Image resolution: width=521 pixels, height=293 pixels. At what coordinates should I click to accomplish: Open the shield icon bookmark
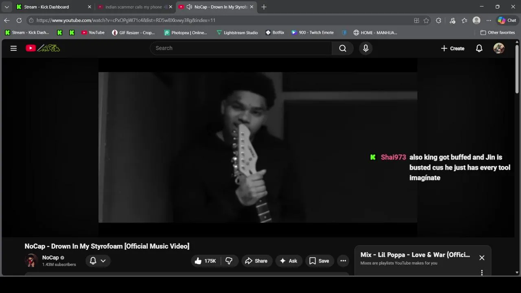pos(344,33)
